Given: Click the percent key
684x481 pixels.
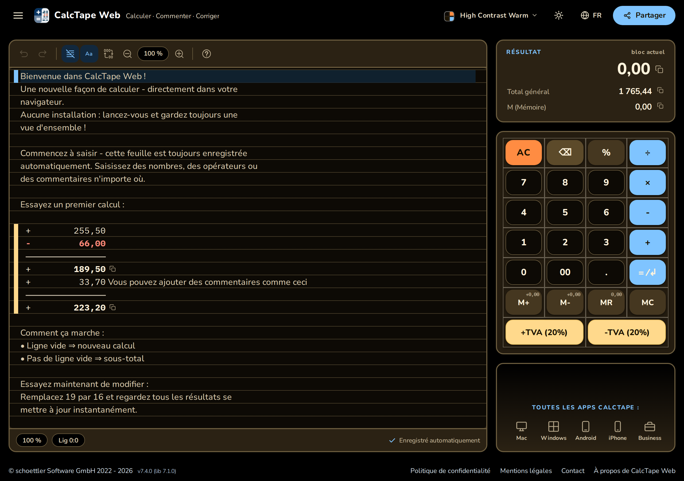Looking at the screenshot, I should [x=606, y=153].
